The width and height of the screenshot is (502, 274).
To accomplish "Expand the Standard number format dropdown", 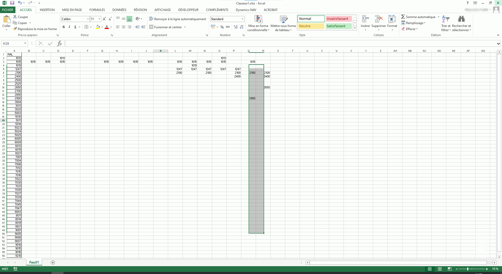I will [242, 19].
